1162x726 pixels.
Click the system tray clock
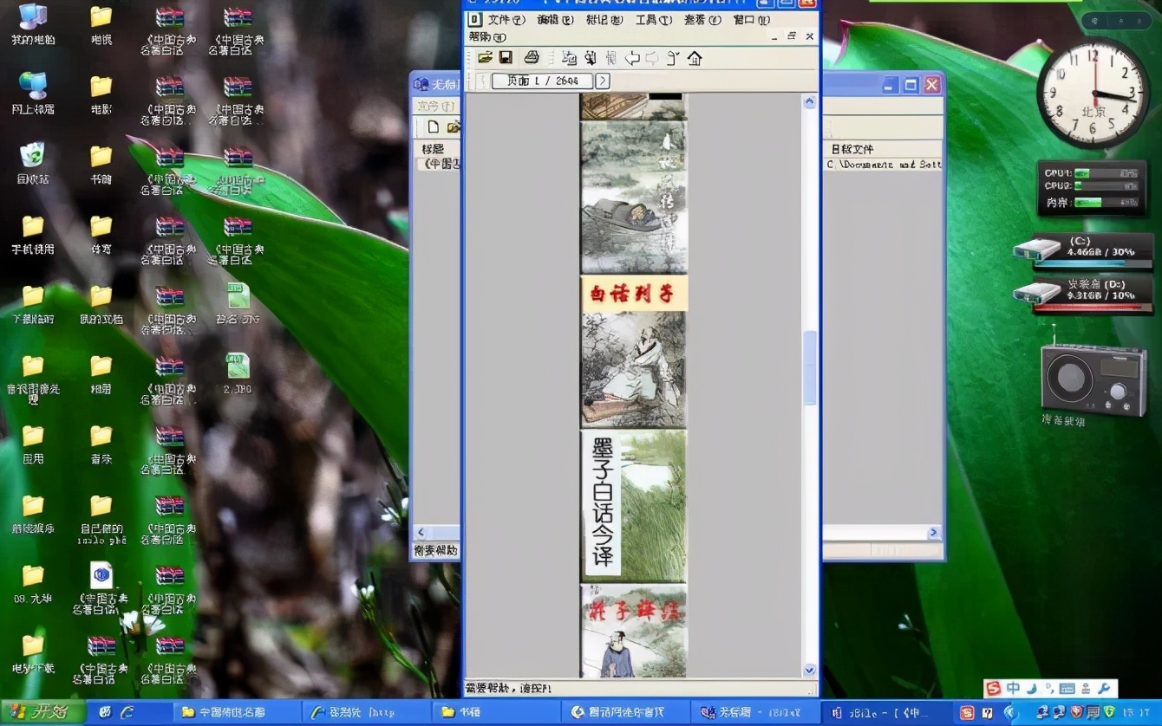(x=1136, y=712)
